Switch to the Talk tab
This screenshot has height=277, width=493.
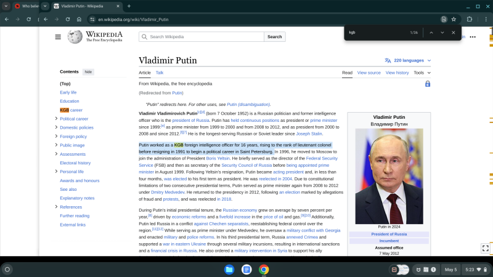(160, 73)
